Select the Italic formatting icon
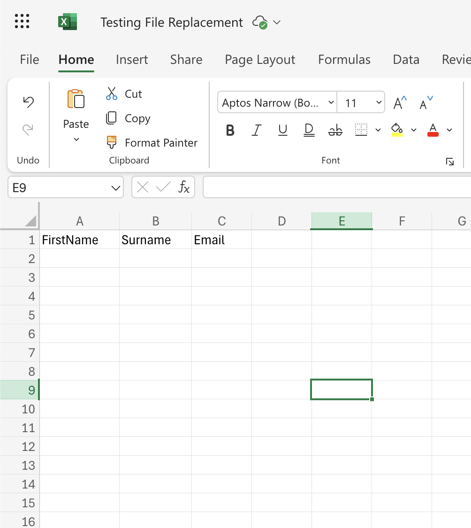The image size is (471, 528). tap(256, 130)
